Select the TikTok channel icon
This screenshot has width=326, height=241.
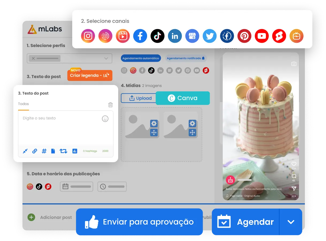point(157,36)
